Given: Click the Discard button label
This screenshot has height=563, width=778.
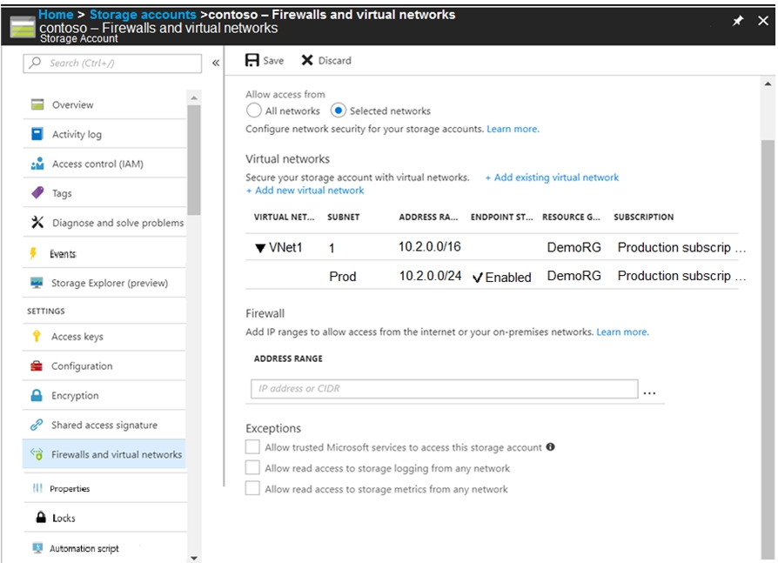Looking at the screenshot, I should click(x=334, y=61).
